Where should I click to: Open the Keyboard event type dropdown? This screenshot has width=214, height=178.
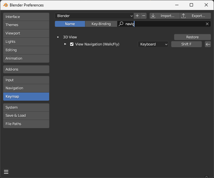(153, 44)
